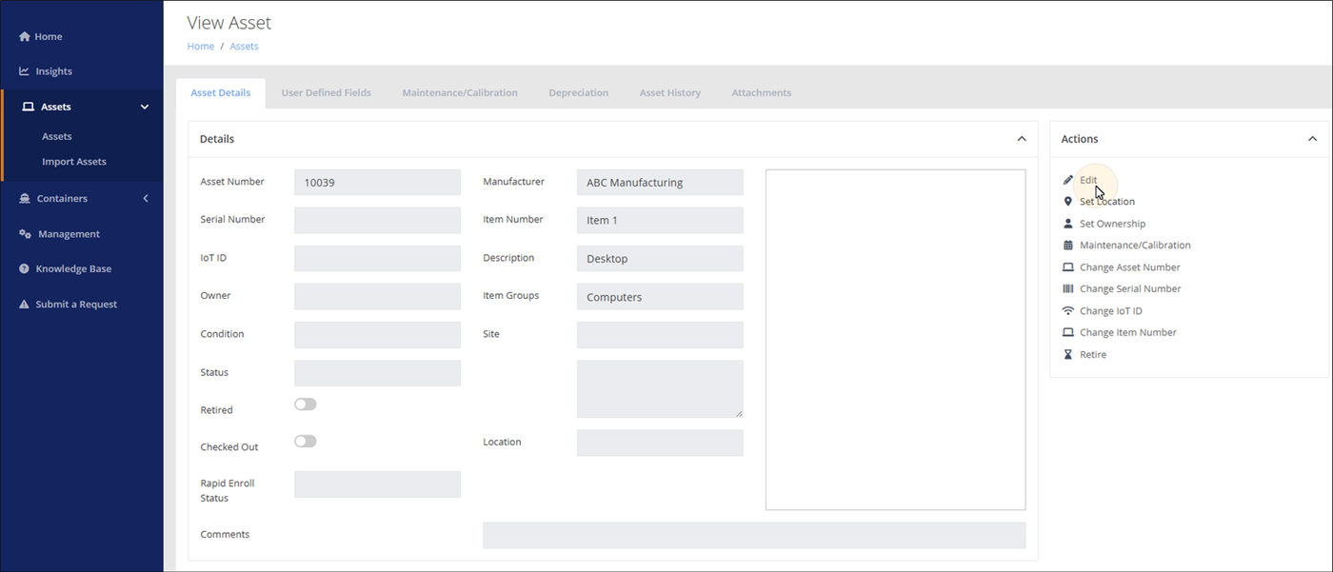Click the Set Location pin icon
This screenshot has height=572, width=1333.
click(1068, 202)
